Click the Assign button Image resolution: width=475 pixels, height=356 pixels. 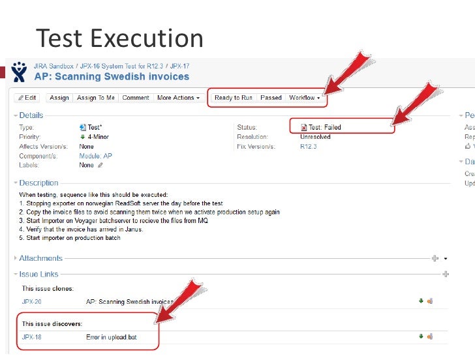59,98
